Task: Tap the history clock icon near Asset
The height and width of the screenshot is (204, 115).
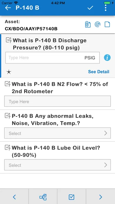Action: pyautogui.click(x=98, y=24)
